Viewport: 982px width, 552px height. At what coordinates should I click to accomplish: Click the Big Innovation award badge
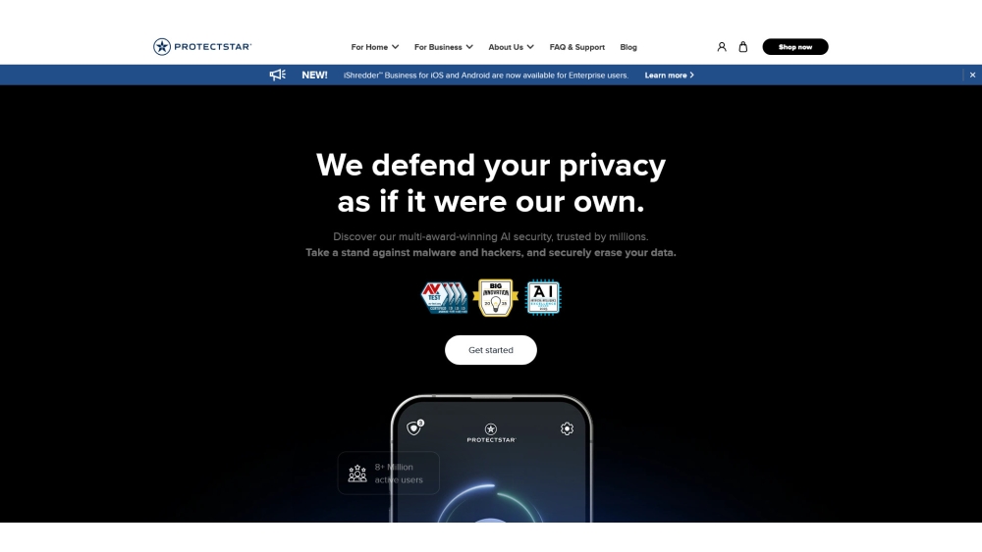pyautogui.click(x=495, y=297)
